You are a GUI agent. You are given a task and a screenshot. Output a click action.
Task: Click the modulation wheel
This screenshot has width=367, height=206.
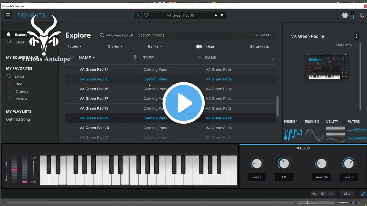click(25, 170)
